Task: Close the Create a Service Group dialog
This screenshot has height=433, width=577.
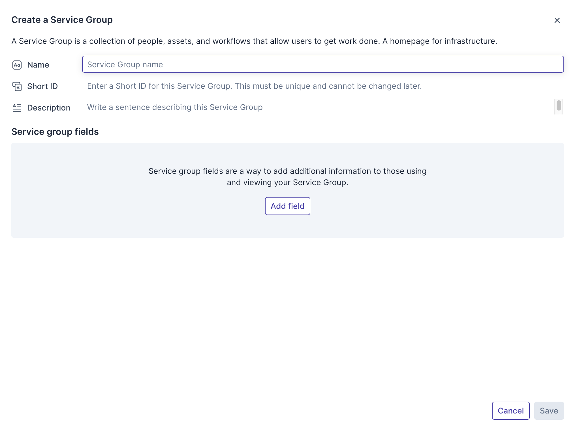Action: coord(557,20)
